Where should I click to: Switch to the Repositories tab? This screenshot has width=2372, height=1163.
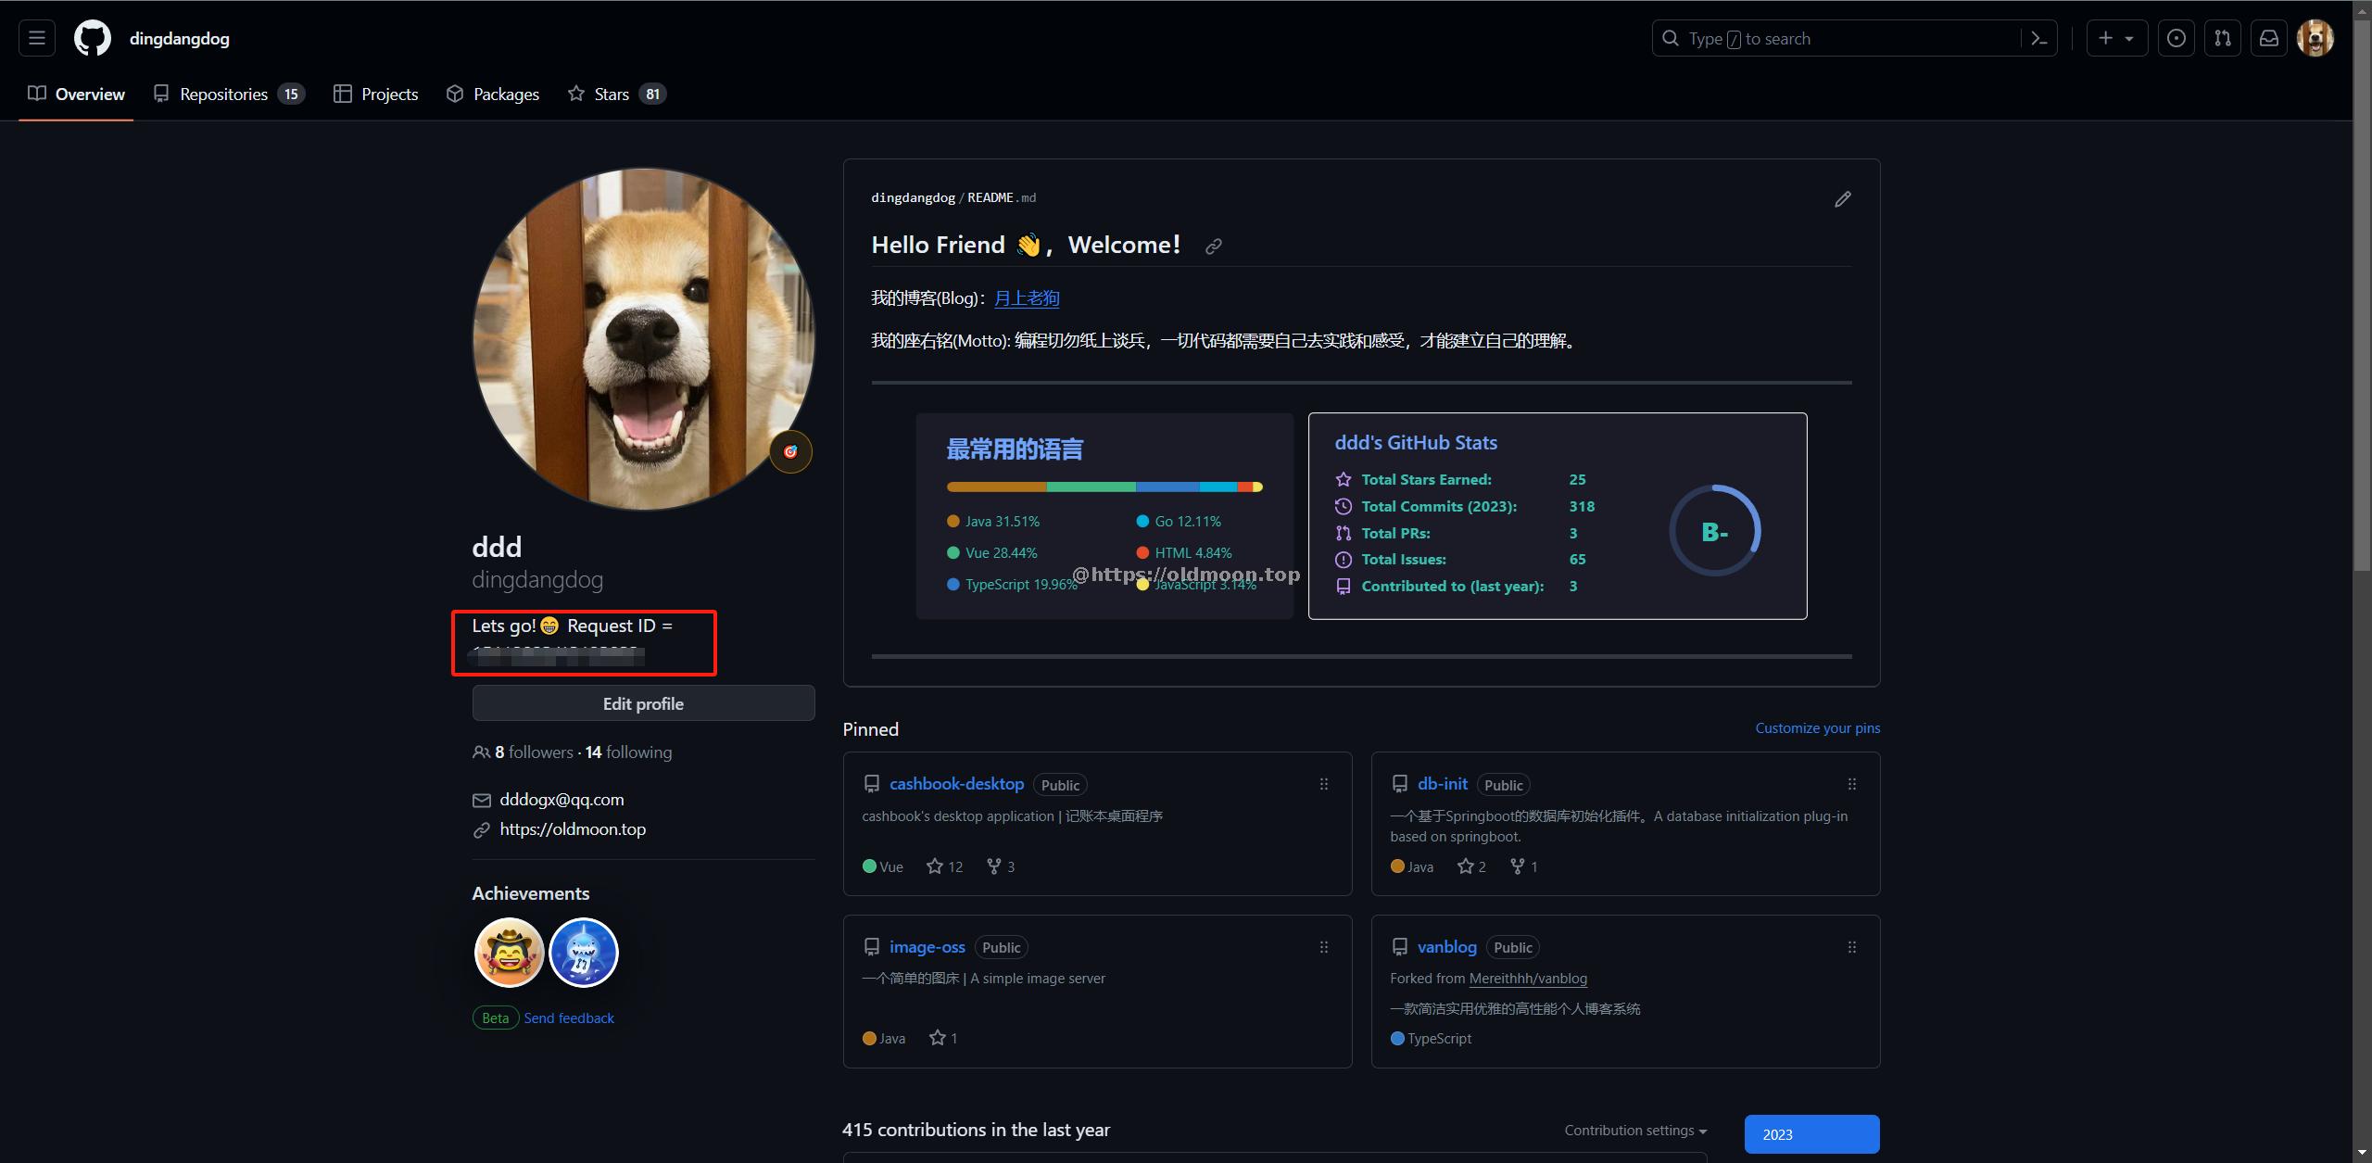[x=229, y=94]
